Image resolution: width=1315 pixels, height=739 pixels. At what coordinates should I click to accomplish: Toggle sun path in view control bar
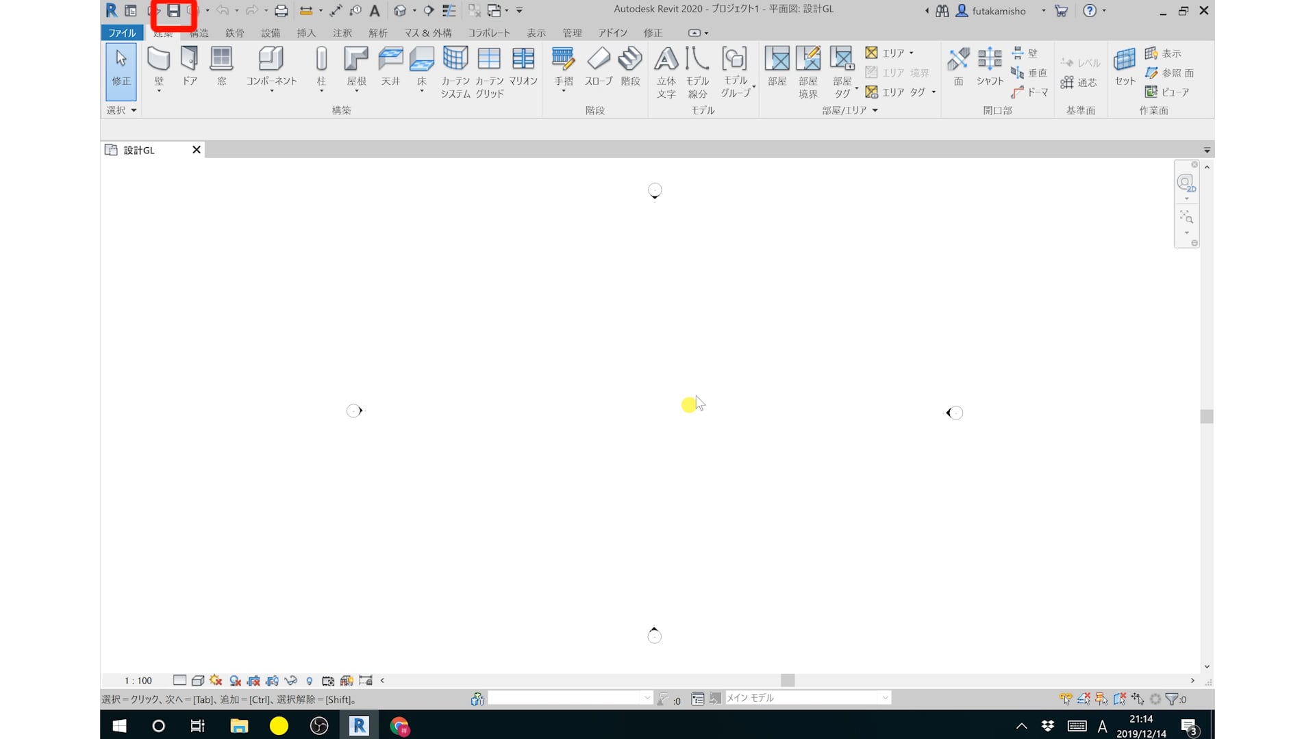[216, 680]
